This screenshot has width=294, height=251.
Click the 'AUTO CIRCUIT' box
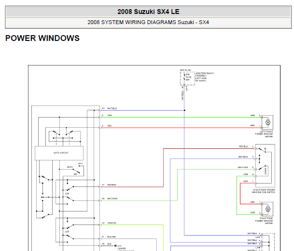[59, 153]
